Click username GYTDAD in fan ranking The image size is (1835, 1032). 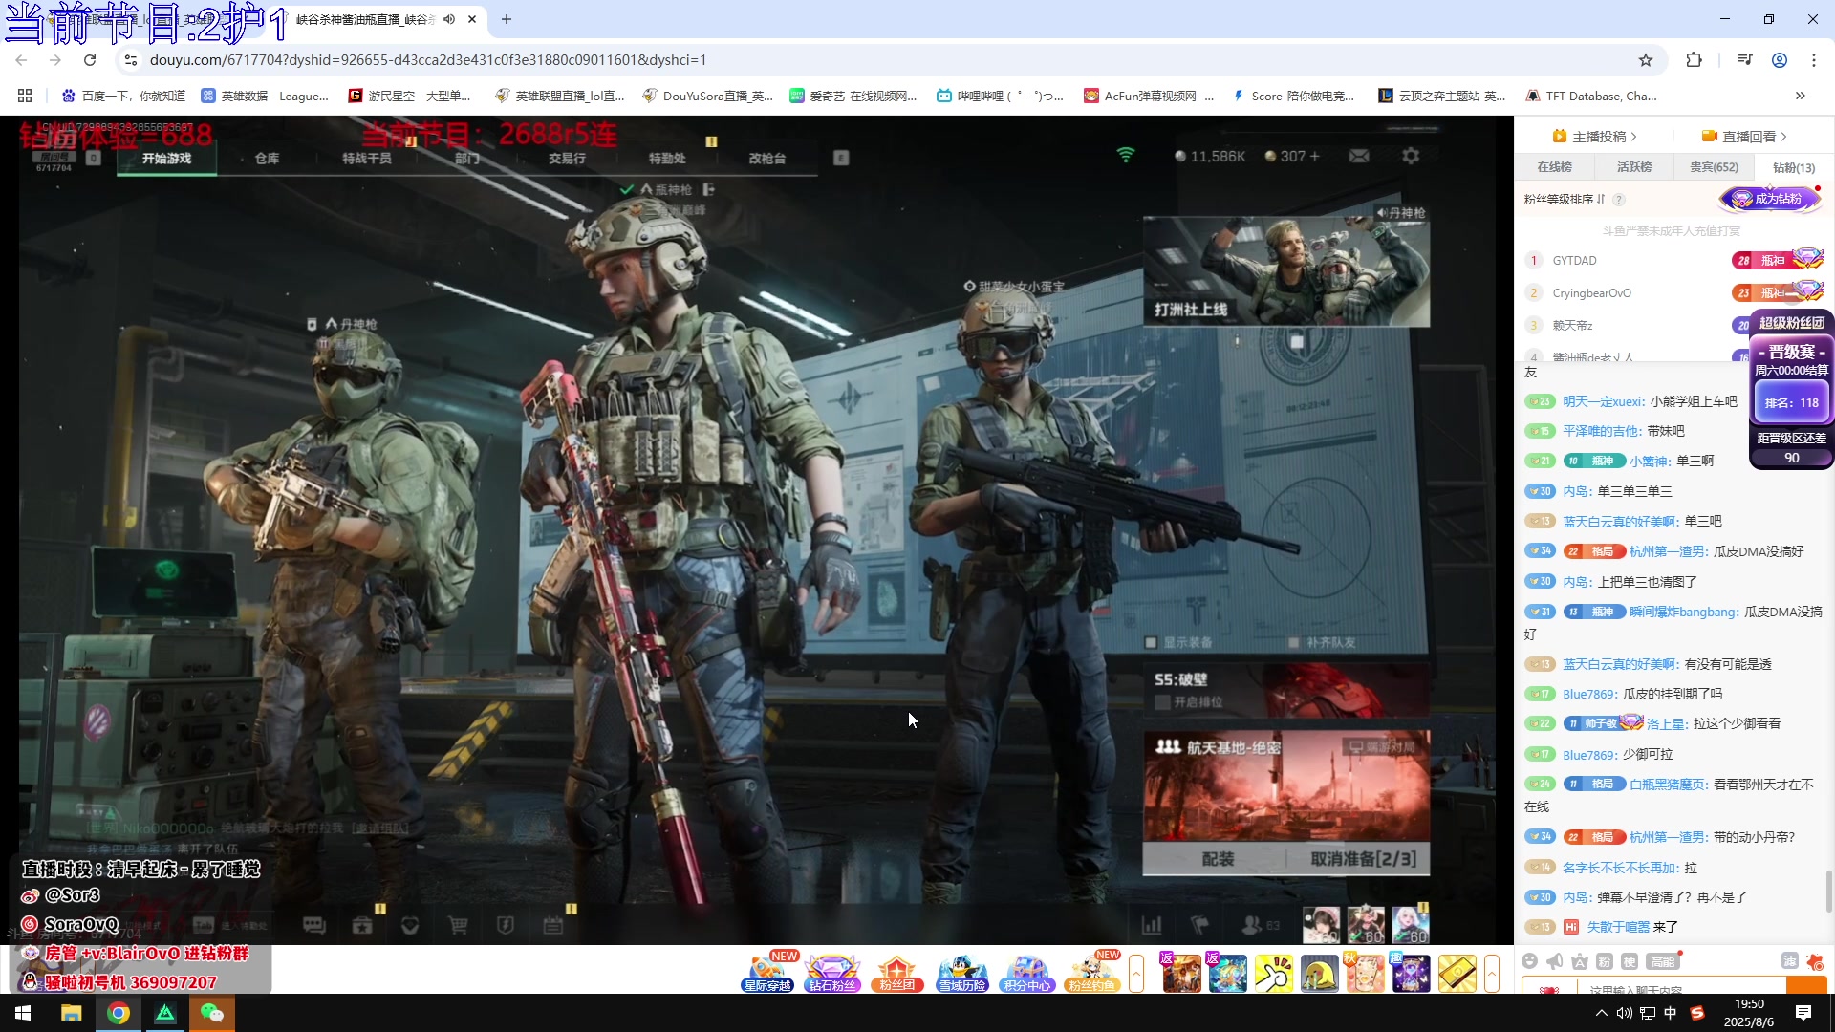(x=1574, y=261)
